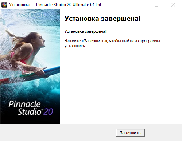Image resolution: width=182 pixels, height=141 pixels.
Task: Minimize the installer window
Action: 140,5
